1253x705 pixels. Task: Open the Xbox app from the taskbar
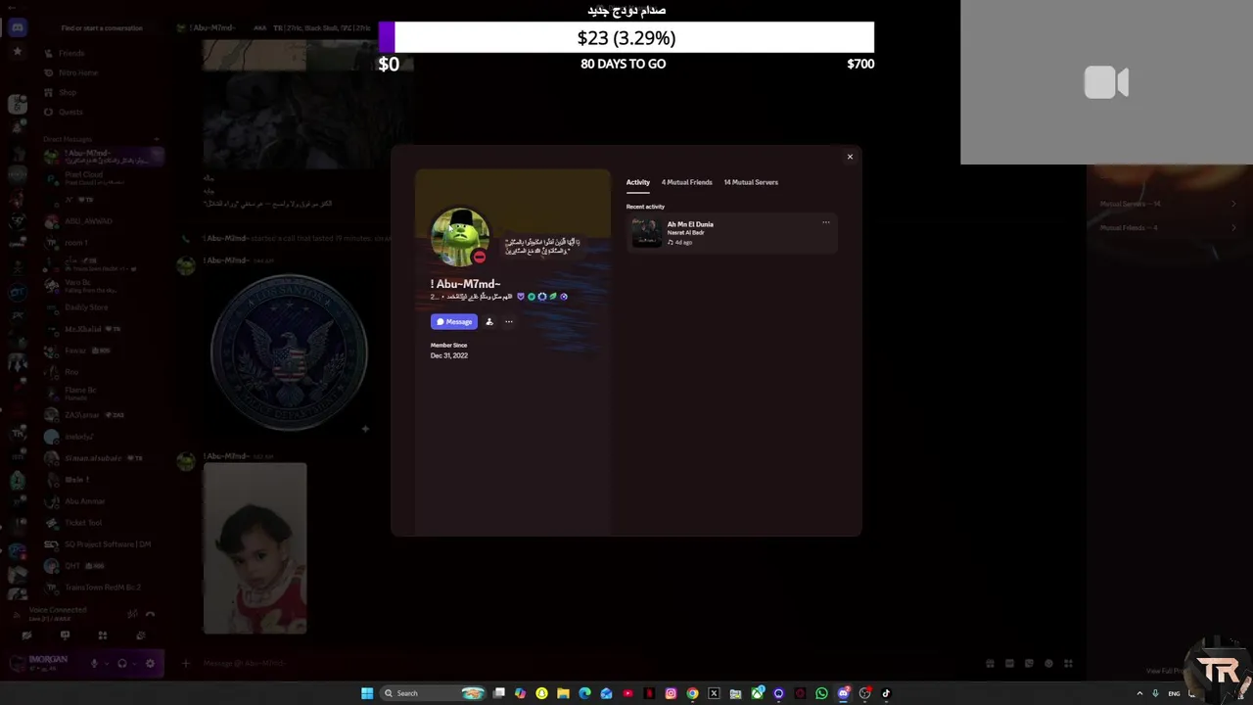(x=757, y=693)
